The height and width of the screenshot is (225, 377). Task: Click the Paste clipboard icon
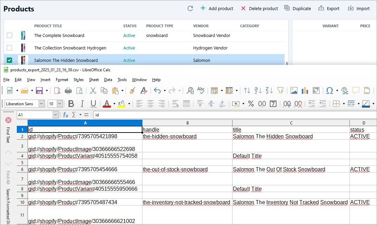115,91
